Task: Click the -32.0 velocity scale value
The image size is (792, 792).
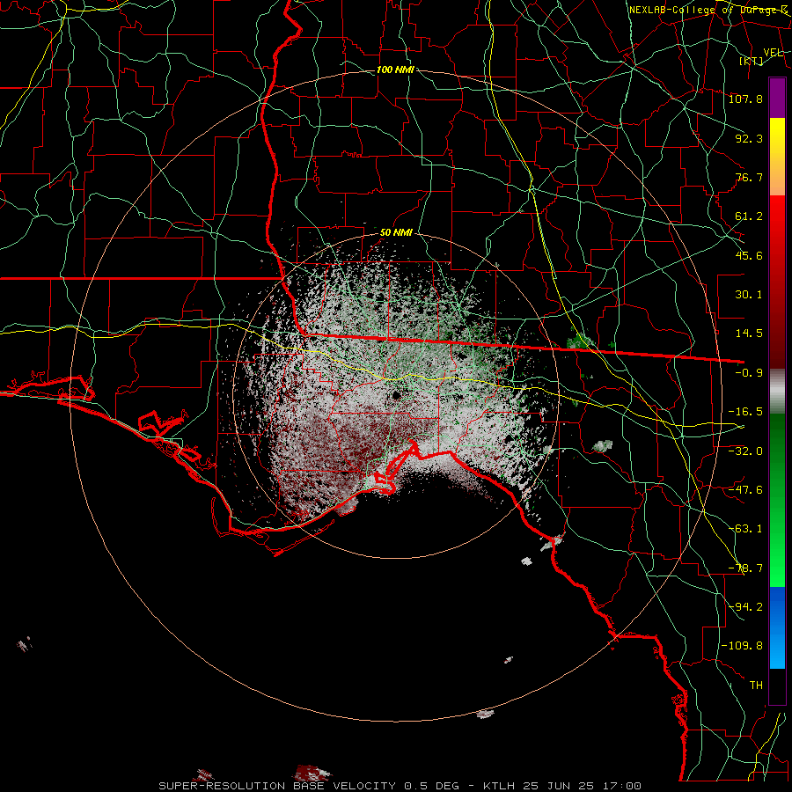Action: 745,451
